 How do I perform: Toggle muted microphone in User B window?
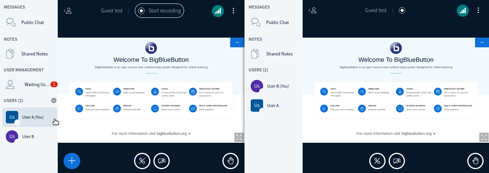tap(377, 161)
